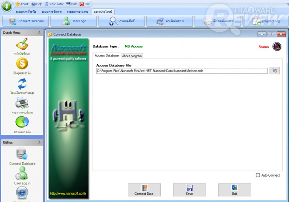Click กำหนดสิทธิ์ ribbon button with magnifier

pyautogui.click(x=121, y=21)
